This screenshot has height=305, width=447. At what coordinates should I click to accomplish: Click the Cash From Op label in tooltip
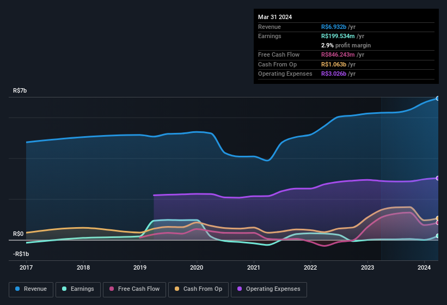[277, 64]
